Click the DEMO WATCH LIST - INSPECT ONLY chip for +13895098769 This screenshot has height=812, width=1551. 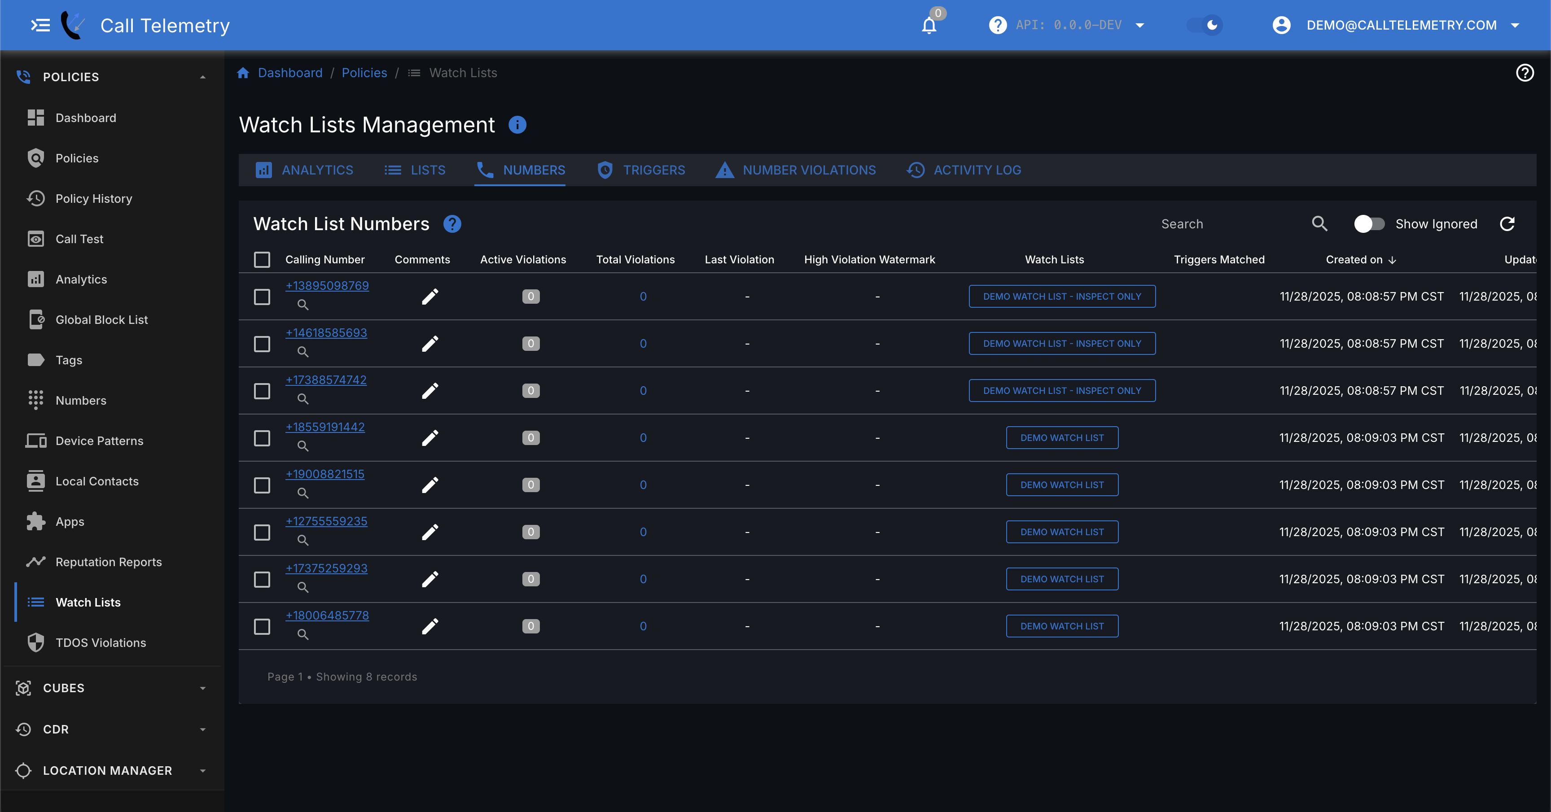click(1062, 297)
